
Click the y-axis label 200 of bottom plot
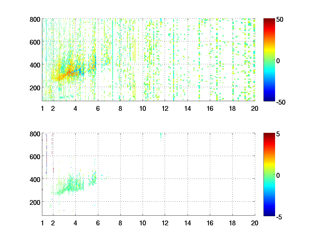pyautogui.click(x=35, y=202)
